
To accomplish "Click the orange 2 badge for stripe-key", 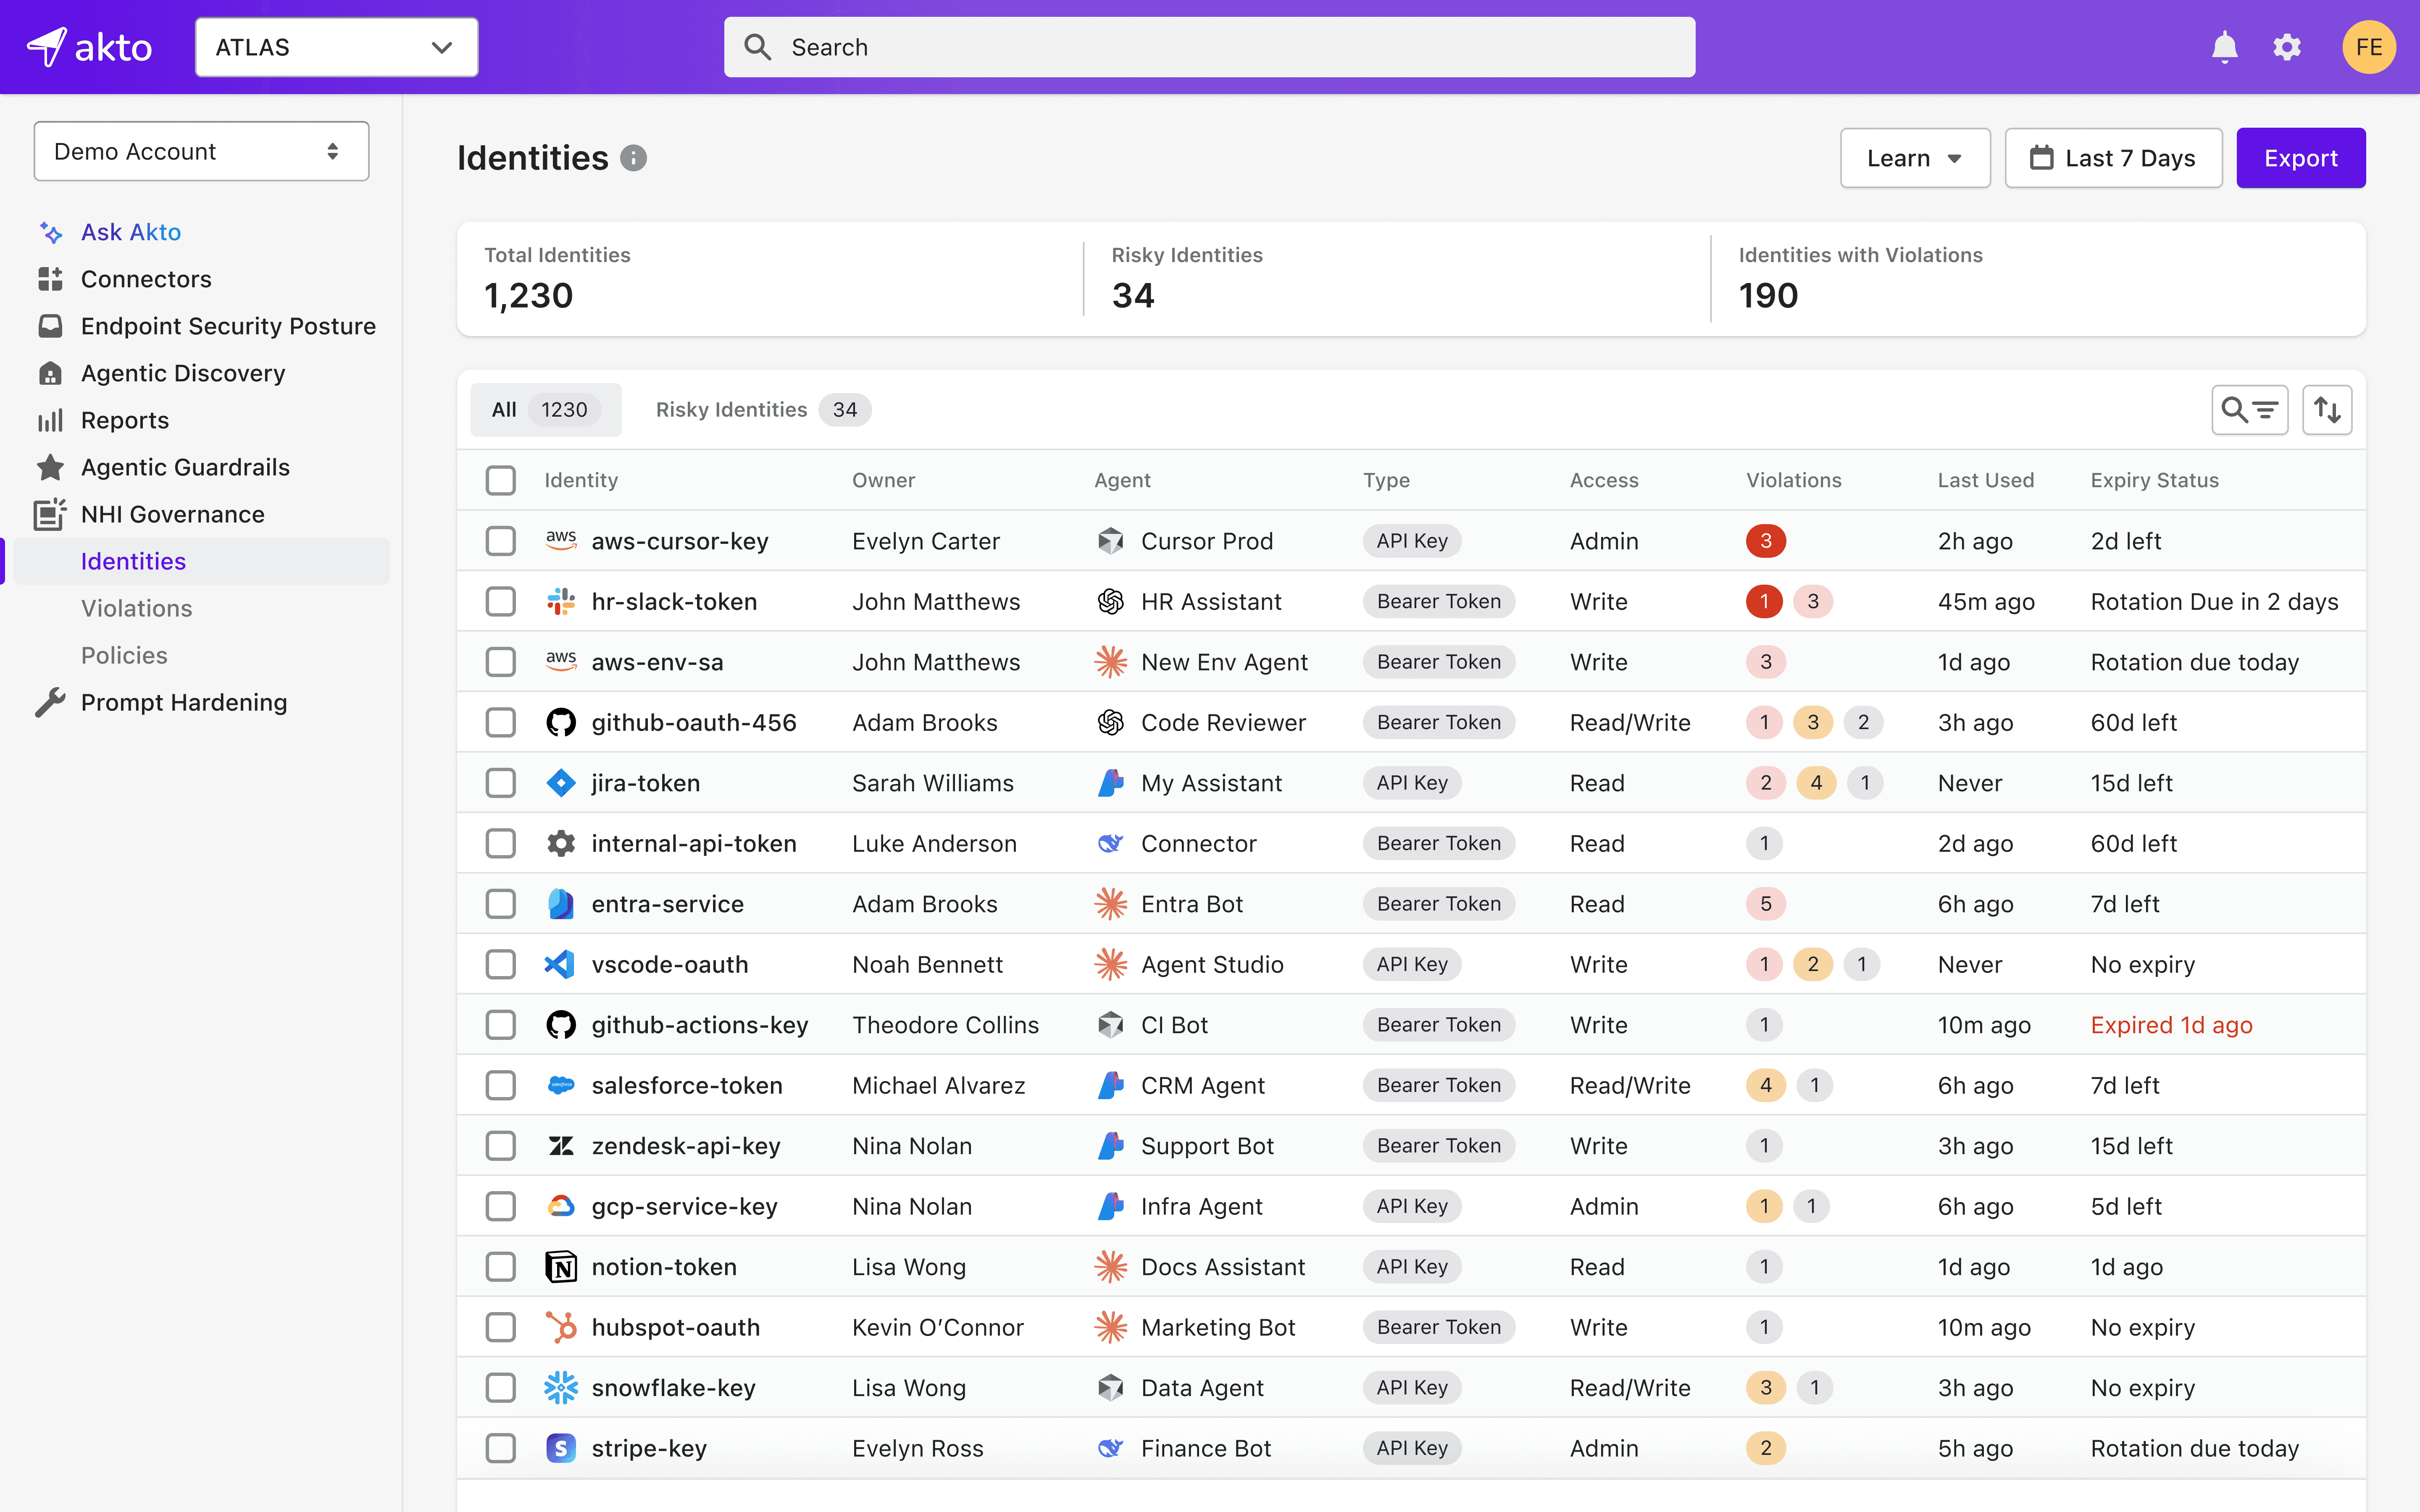I will click(x=1766, y=1448).
